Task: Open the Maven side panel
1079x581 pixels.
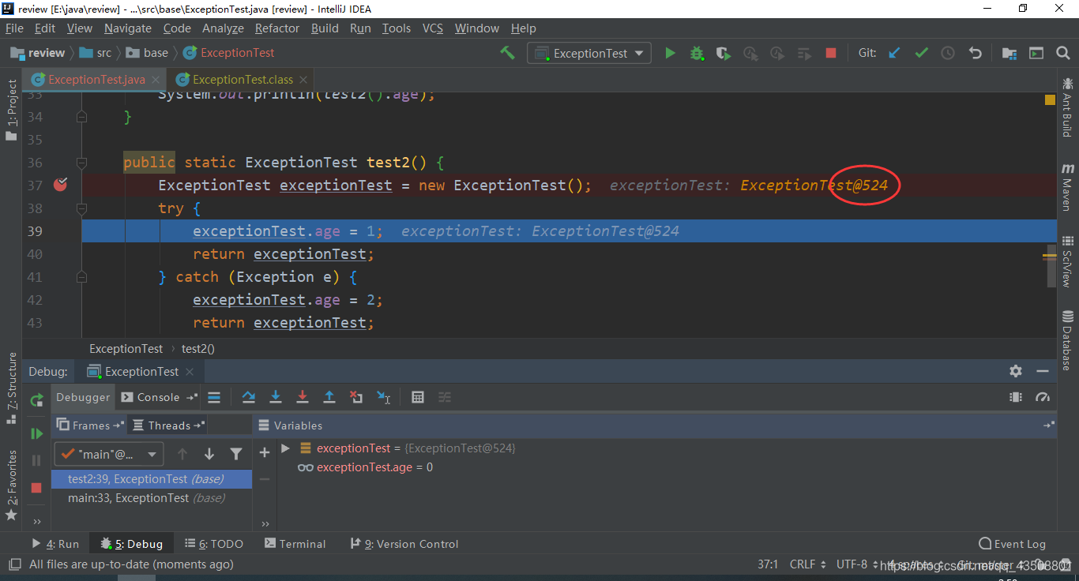Action: pos(1067,187)
